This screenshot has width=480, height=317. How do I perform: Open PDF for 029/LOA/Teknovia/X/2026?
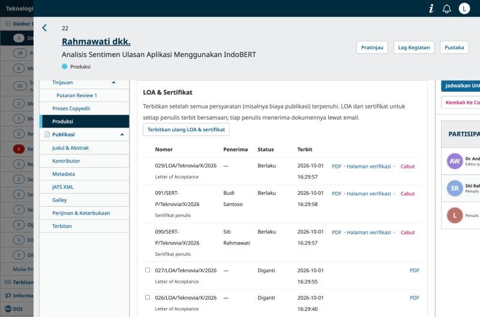pos(337,167)
